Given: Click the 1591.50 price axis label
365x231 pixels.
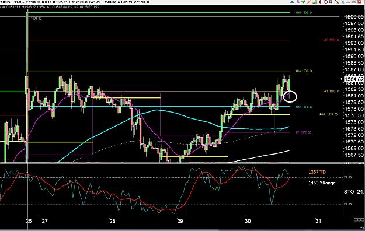Looking at the screenshot, I should click(x=354, y=50).
